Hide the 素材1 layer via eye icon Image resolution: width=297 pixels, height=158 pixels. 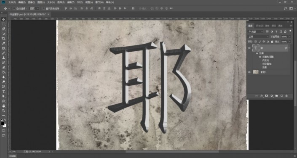click(249, 72)
